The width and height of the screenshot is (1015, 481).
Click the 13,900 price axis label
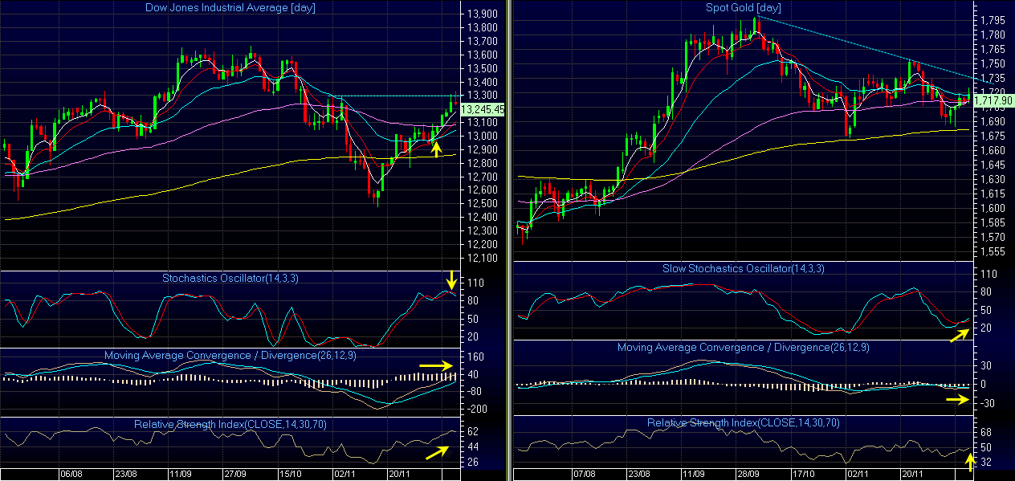tap(480, 14)
